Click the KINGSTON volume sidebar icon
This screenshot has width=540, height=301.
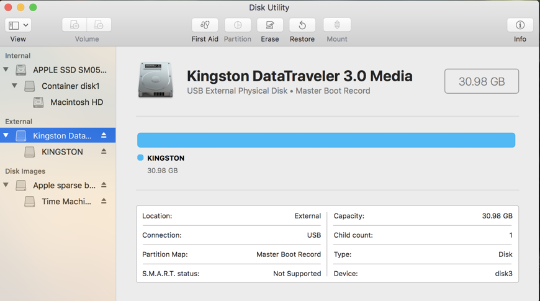[30, 152]
